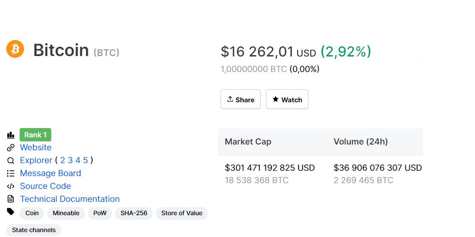Select the Mineable tag
The image size is (475, 237).
coord(66,213)
